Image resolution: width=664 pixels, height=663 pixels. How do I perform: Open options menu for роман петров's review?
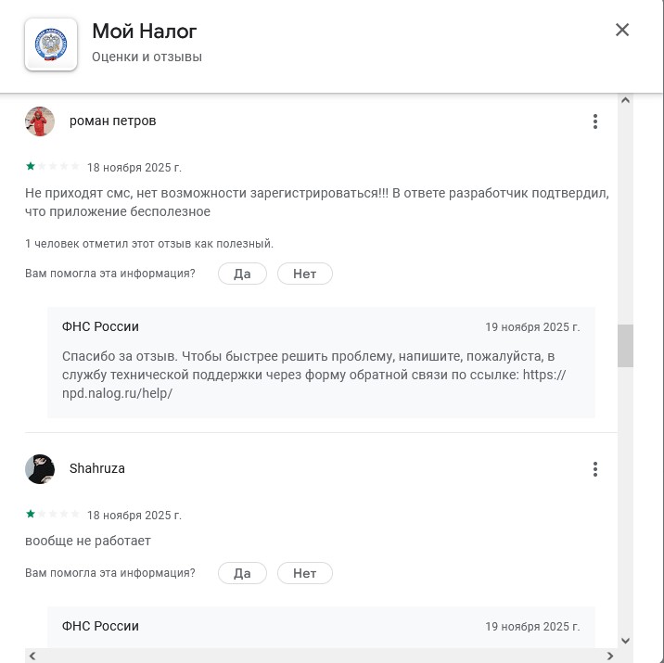[595, 121]
